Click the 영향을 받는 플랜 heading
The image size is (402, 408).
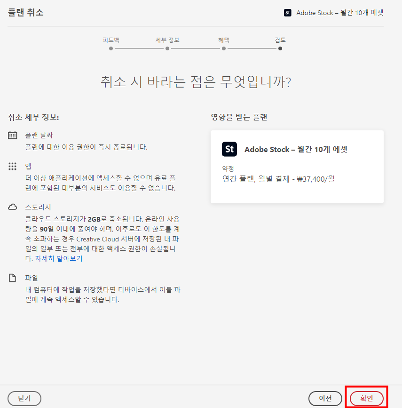coord(239,117)
